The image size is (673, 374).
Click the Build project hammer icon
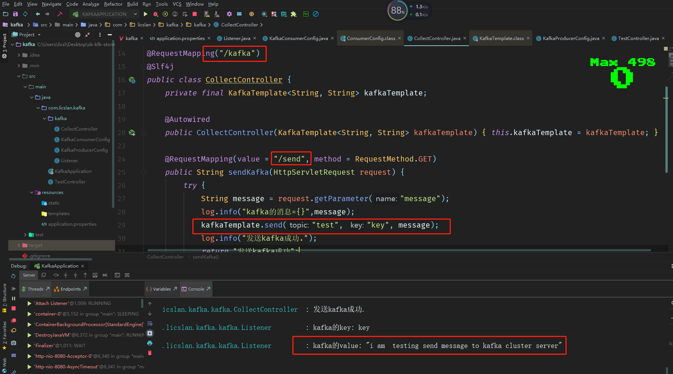pos(60,14)
